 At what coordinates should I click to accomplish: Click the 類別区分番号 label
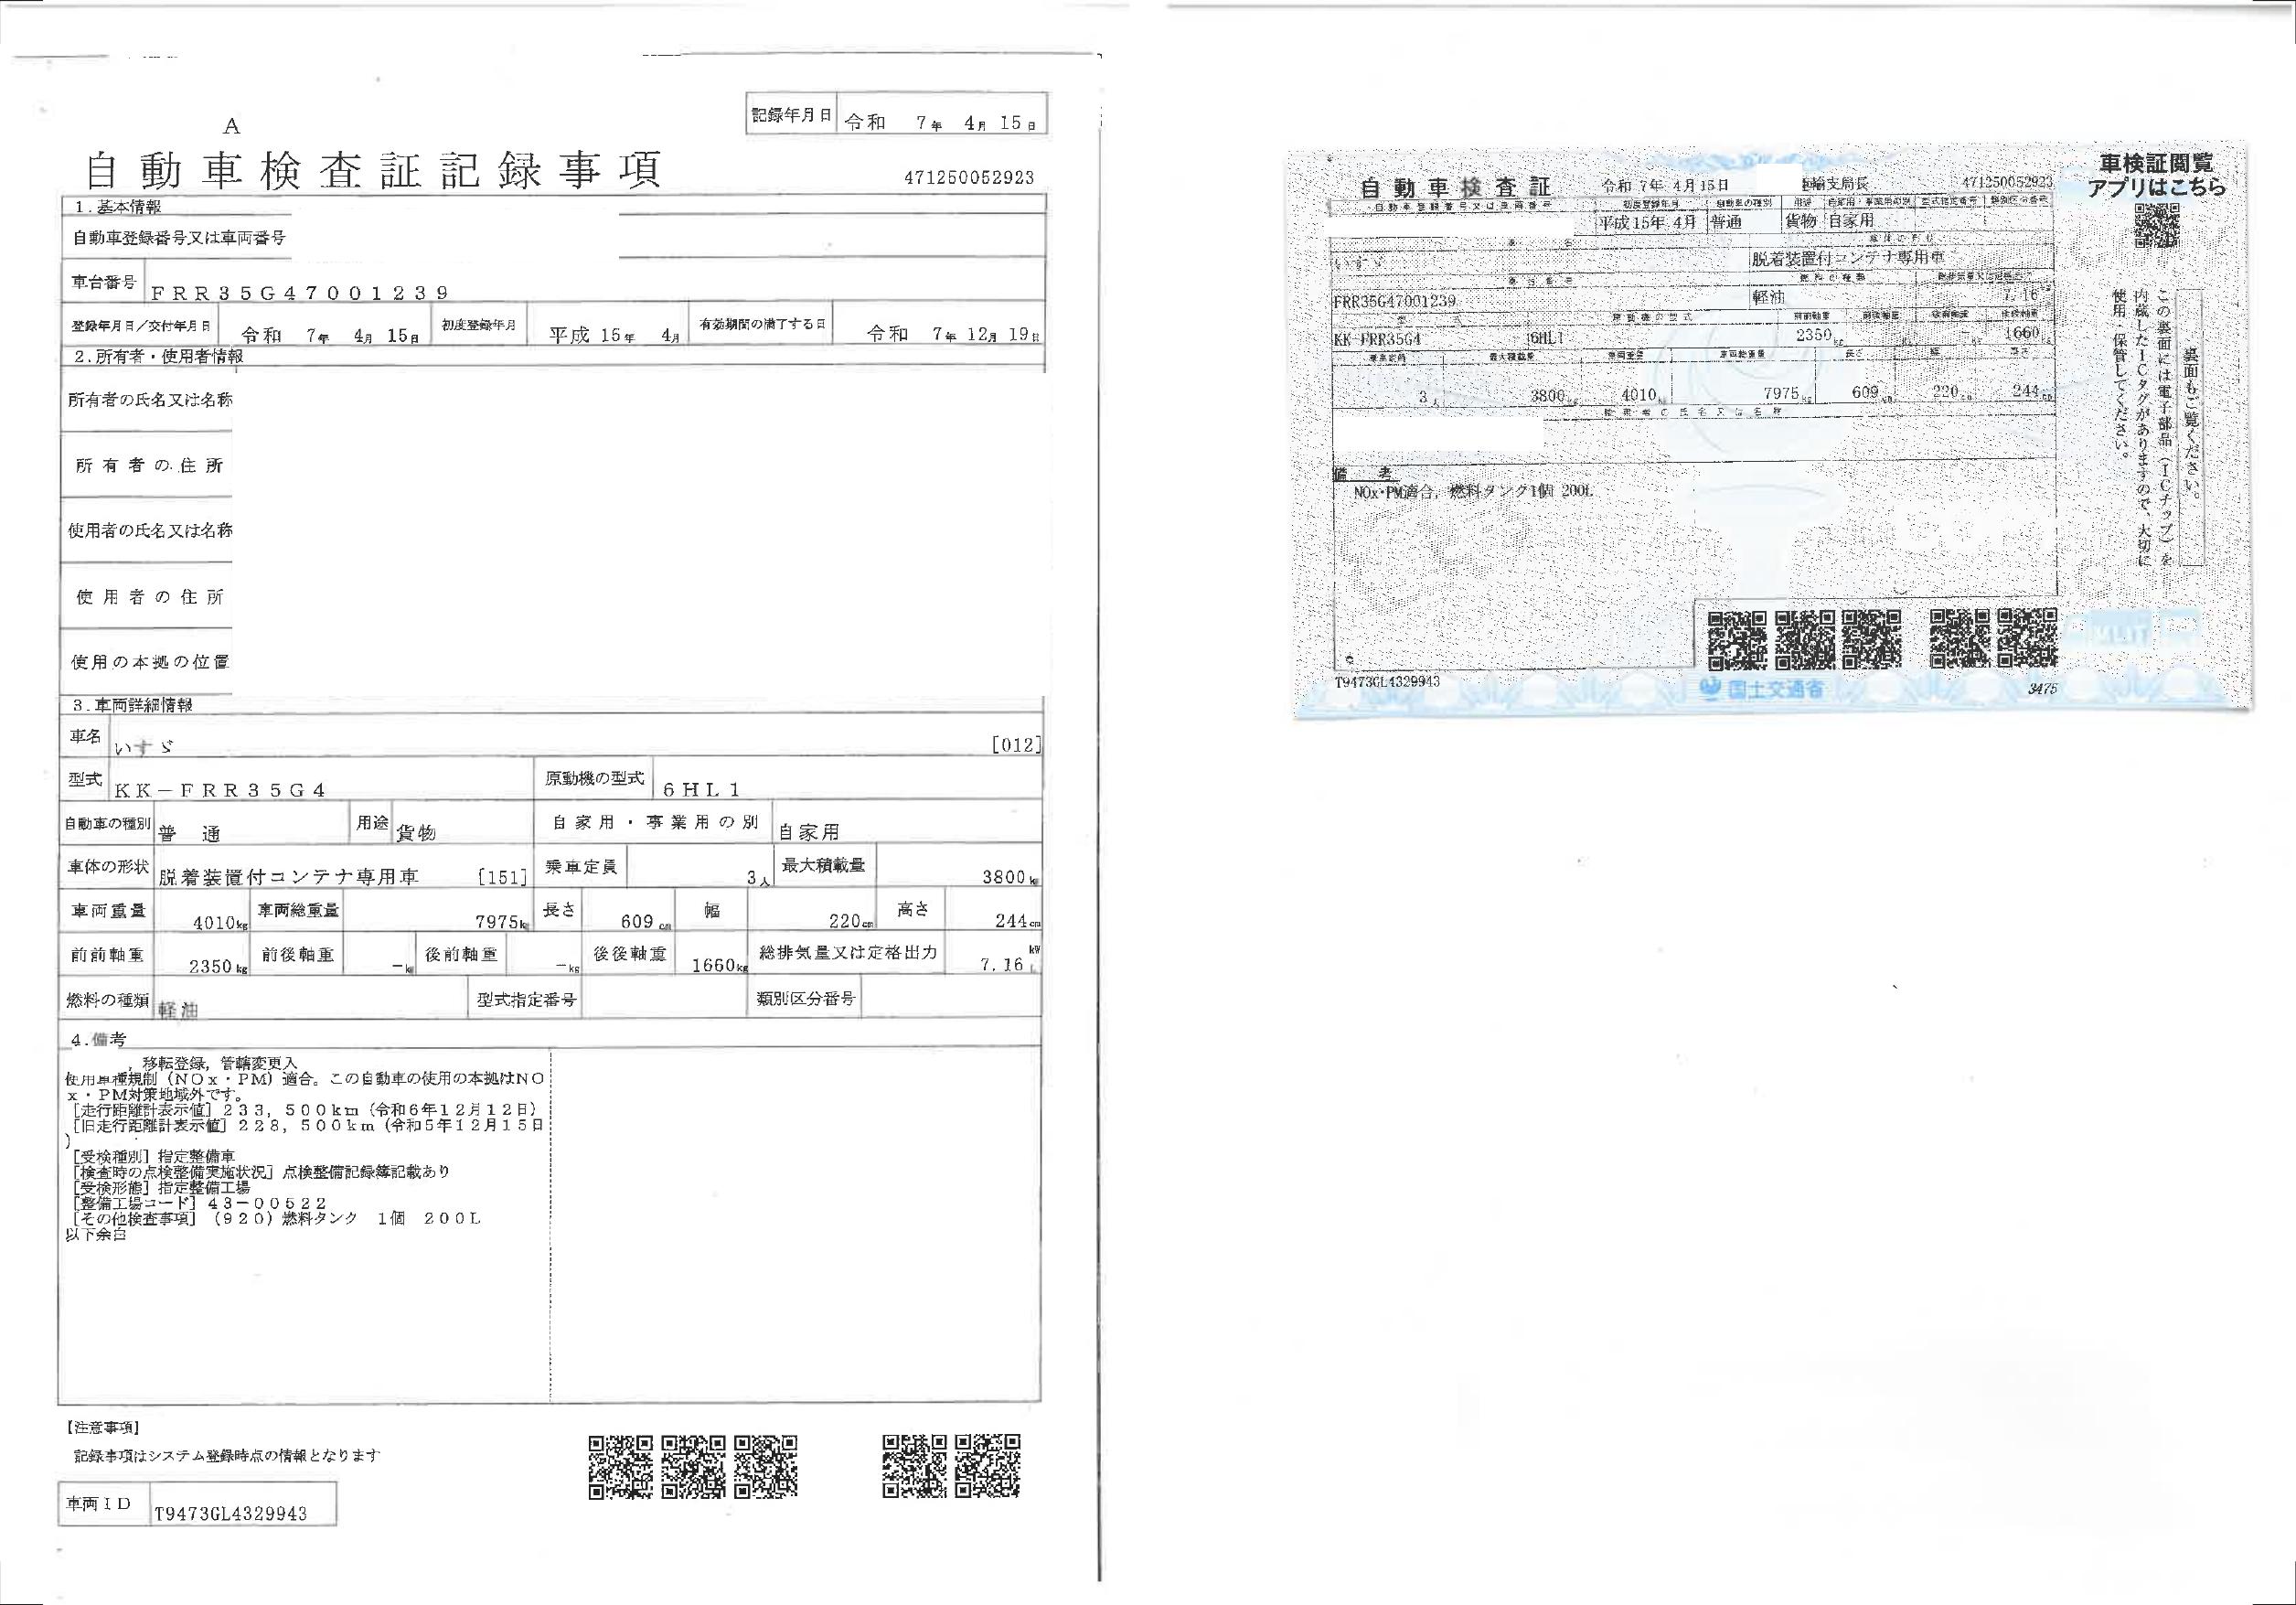tap(805, 998)
